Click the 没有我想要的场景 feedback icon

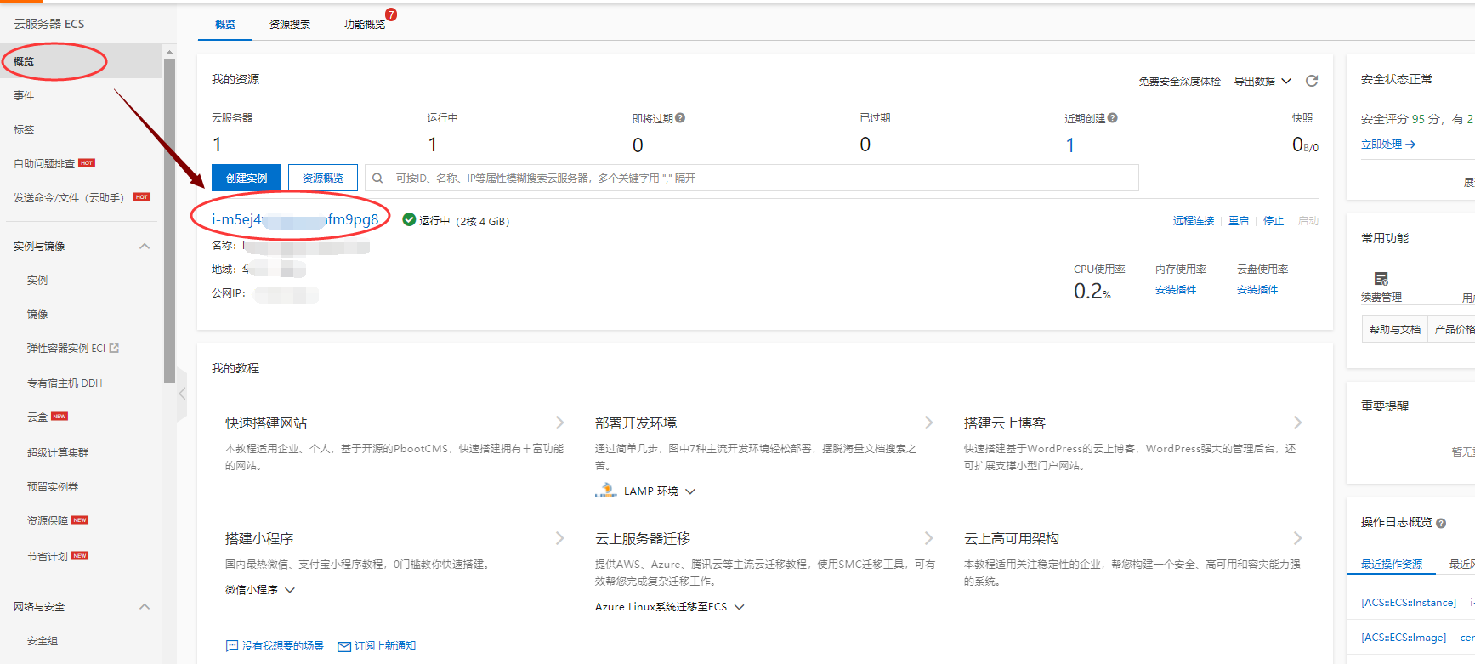231,646
